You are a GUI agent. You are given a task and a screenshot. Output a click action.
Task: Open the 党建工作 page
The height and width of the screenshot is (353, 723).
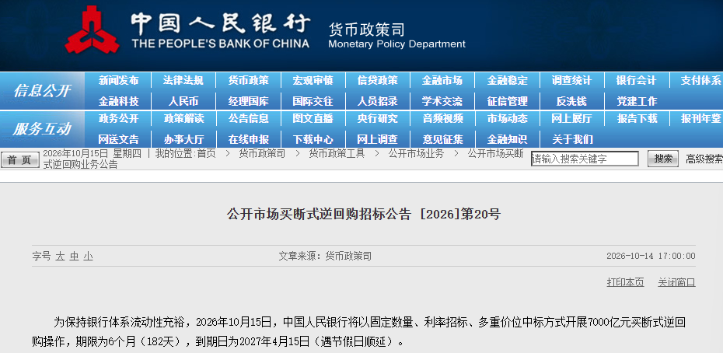tap(636, 101)
